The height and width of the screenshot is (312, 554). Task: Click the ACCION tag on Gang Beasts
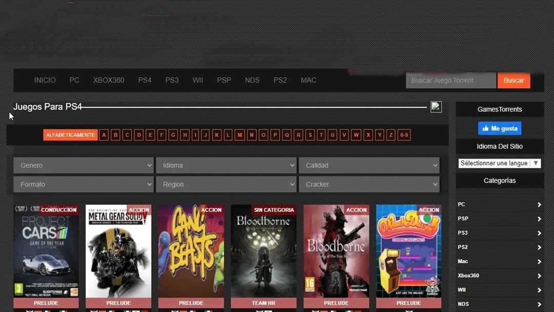(211, 210)
